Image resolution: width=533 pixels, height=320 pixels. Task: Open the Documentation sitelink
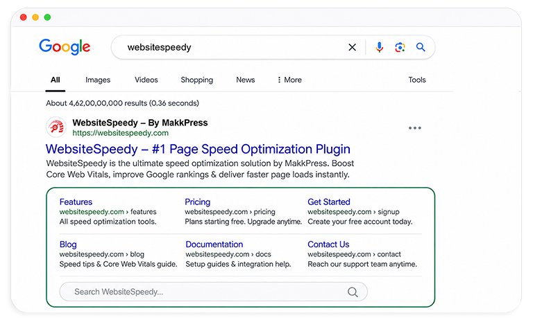[x=214, y=245]
